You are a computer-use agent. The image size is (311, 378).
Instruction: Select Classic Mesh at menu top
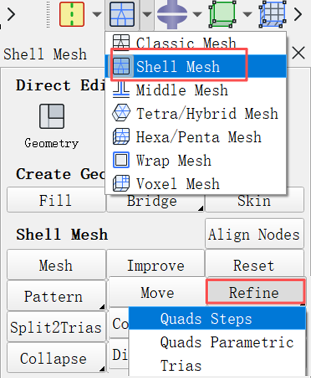tap(195, 43)
